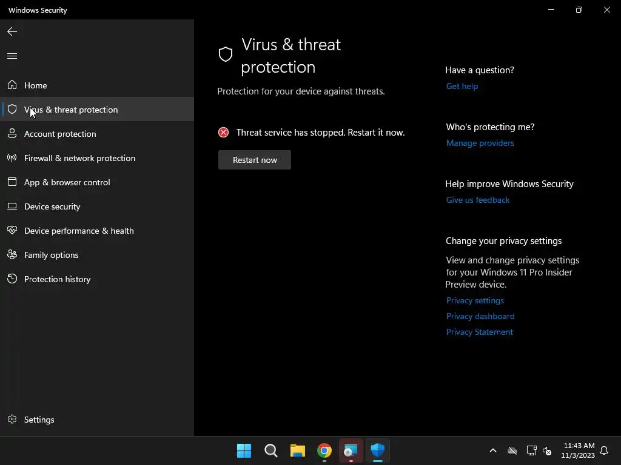
Task: Open File Explorer from taskbar
Action: 297,450
